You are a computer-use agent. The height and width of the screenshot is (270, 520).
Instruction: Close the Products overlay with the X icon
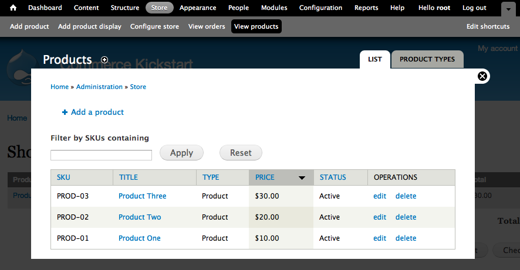(482, 76)
